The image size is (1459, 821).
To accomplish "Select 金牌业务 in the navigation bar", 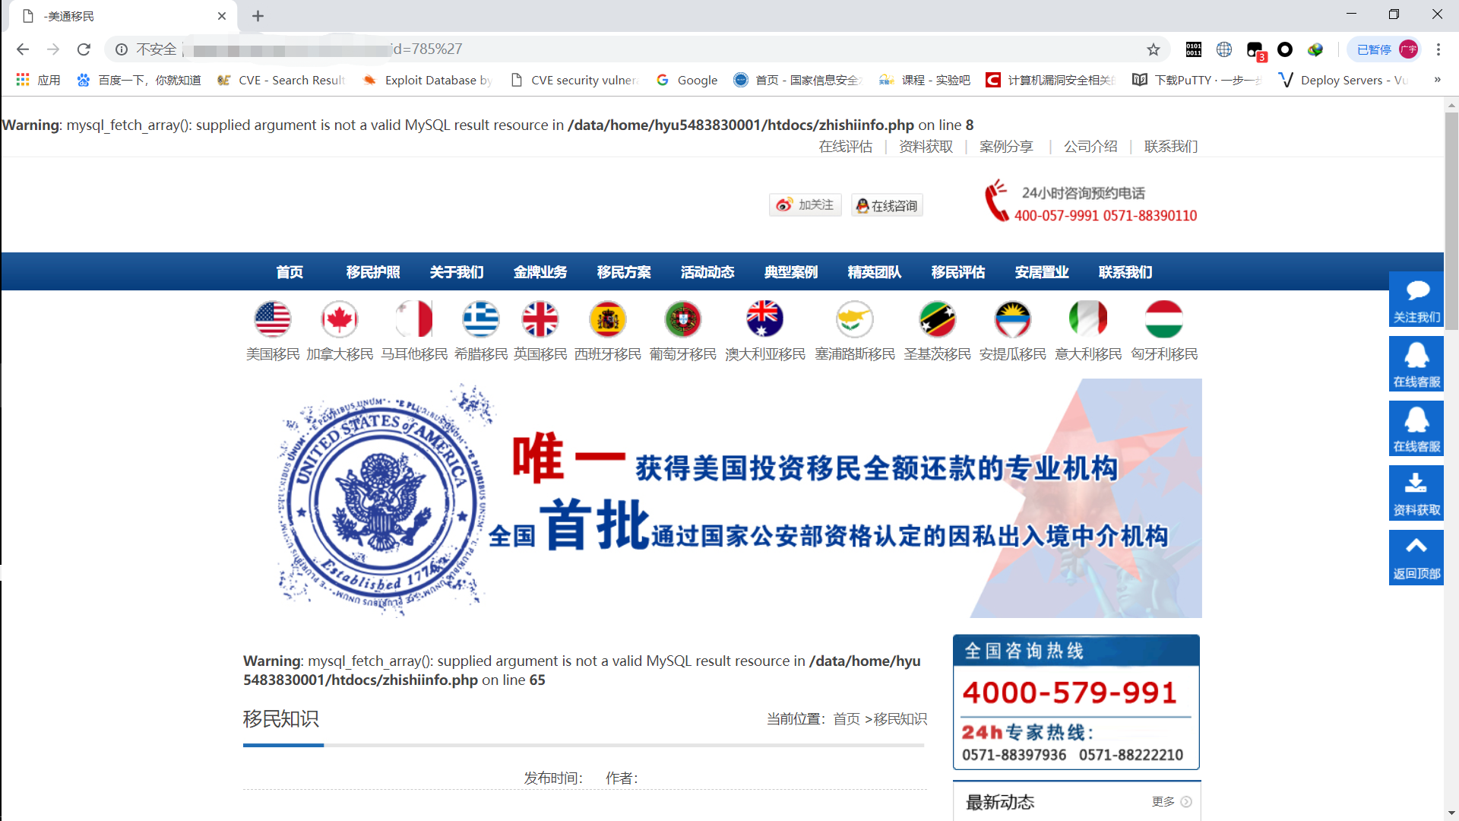I will coord(540,272).
